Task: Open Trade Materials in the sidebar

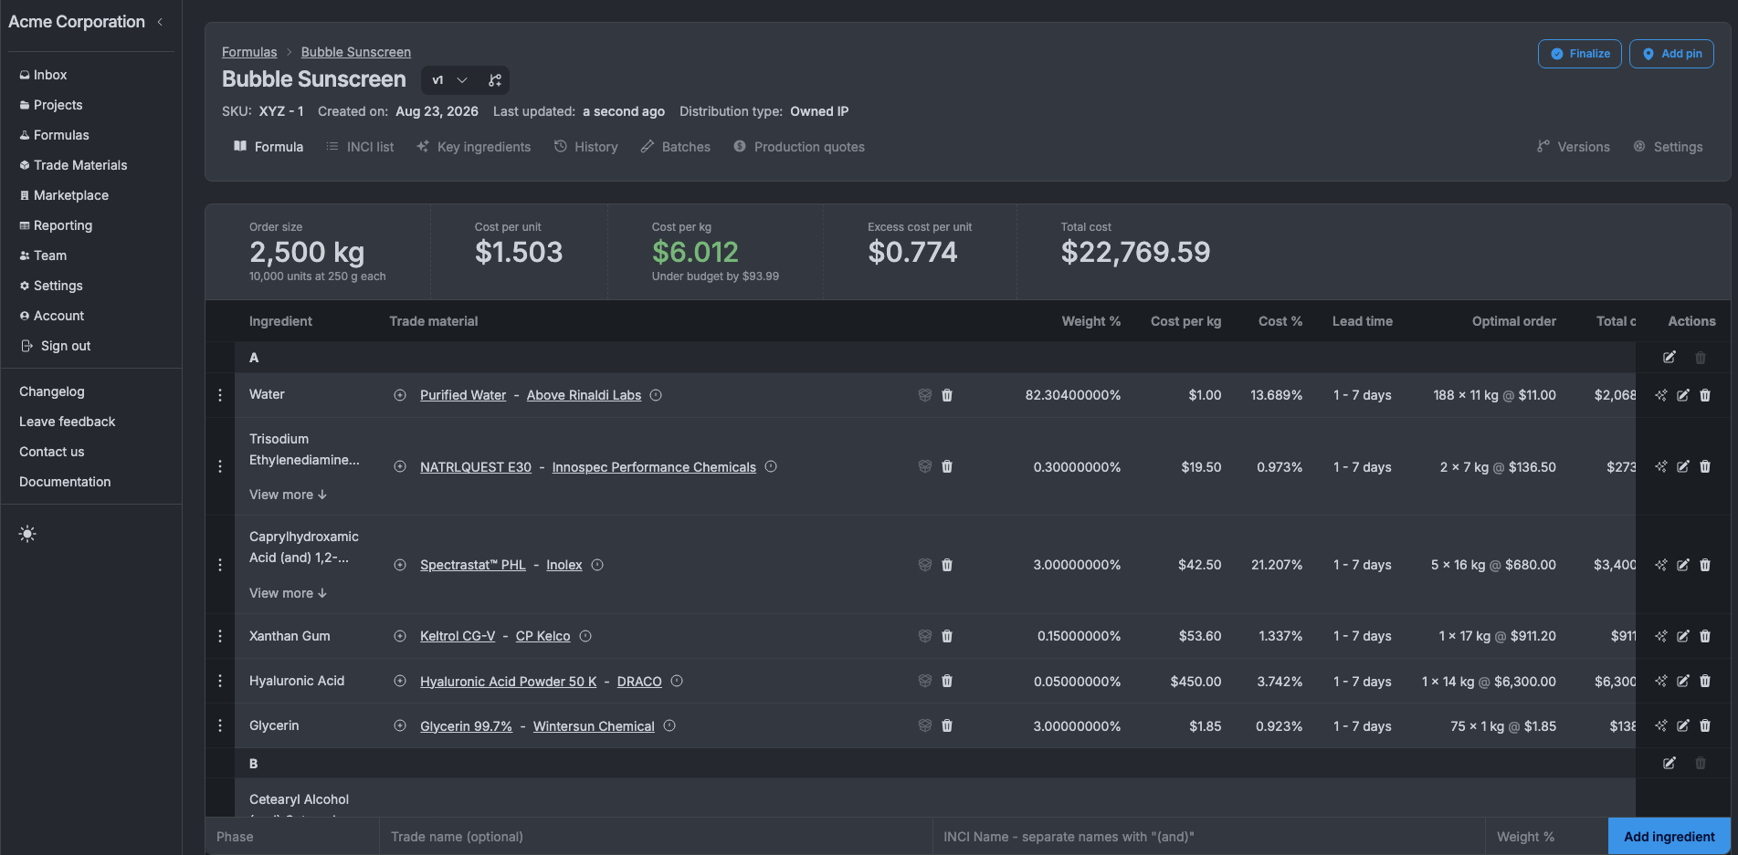Action: [x=73, y=165]
